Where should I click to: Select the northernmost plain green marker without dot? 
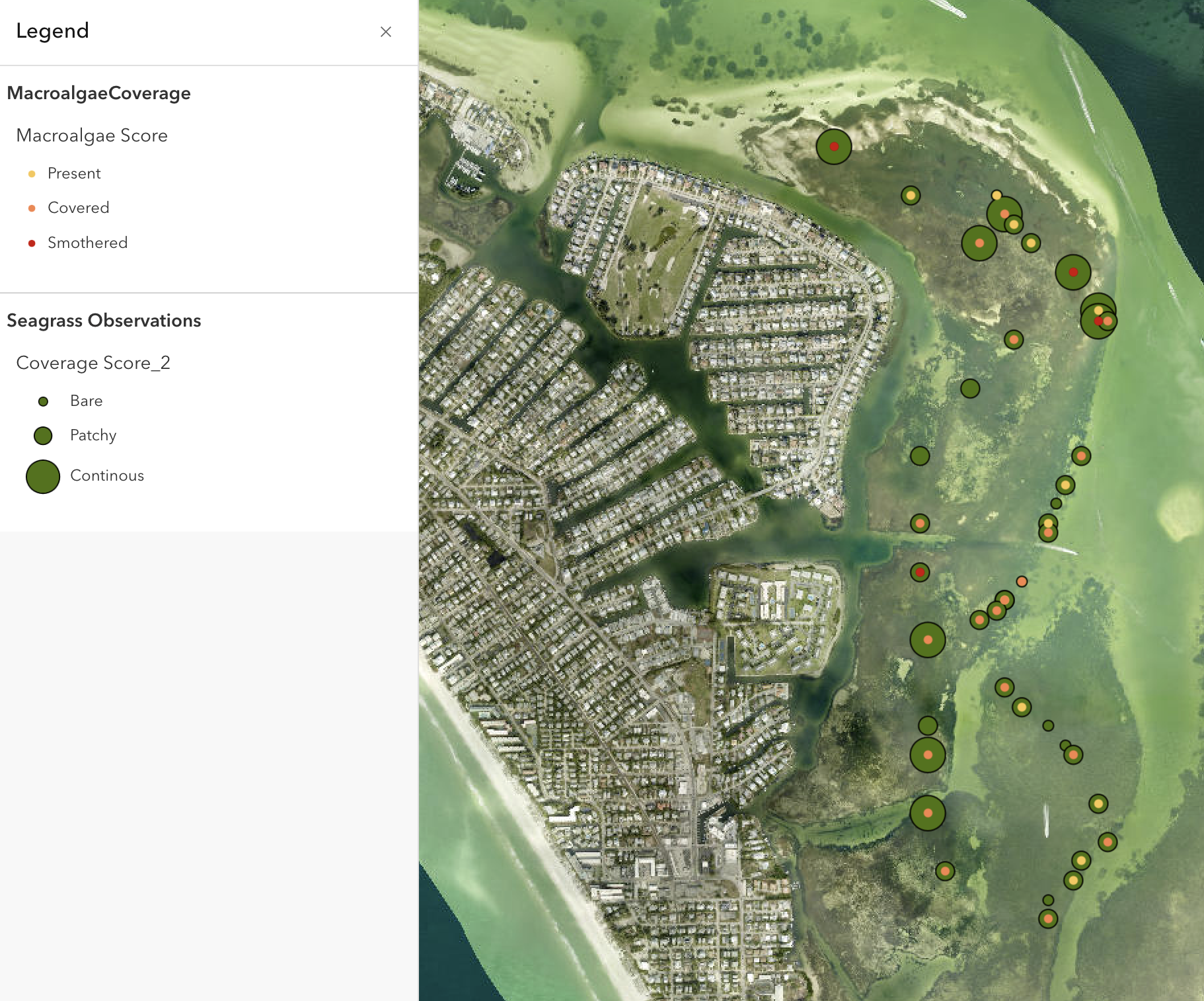970,389
